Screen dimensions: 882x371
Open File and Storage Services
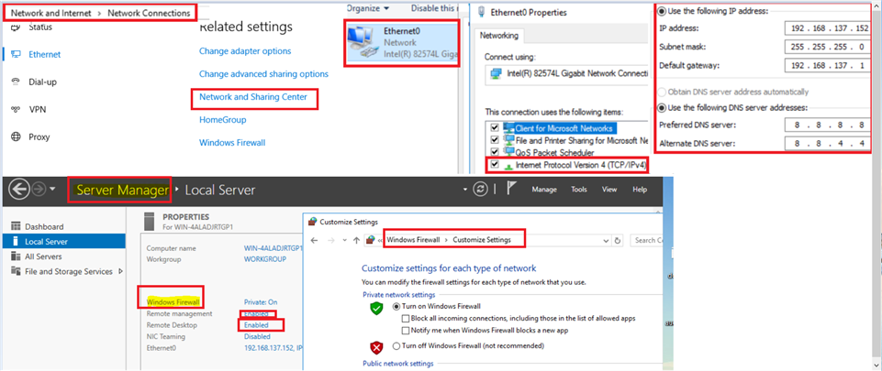point(69,272)
